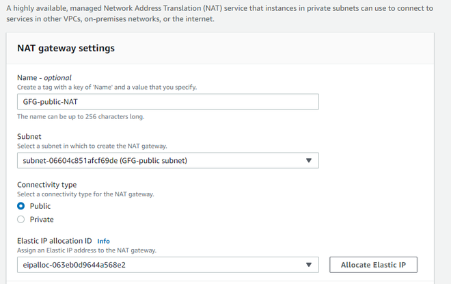This screenshot has width=451, height=284.
Task: Click the 'NAT gateway settings' heading
Action: click(x=66, y=49)
